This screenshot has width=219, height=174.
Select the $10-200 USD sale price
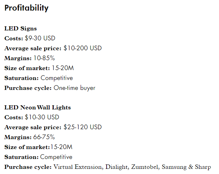[x=83, y=48]
